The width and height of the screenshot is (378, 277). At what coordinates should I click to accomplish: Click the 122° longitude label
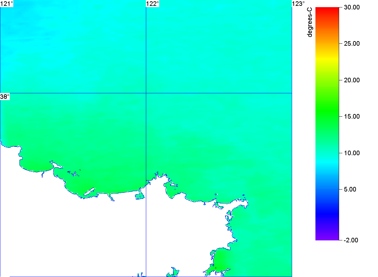coord(153,4)
